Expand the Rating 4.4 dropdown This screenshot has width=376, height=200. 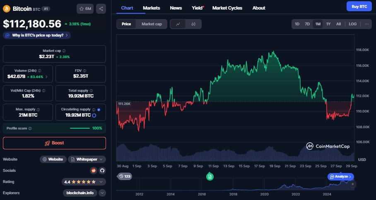84,182
